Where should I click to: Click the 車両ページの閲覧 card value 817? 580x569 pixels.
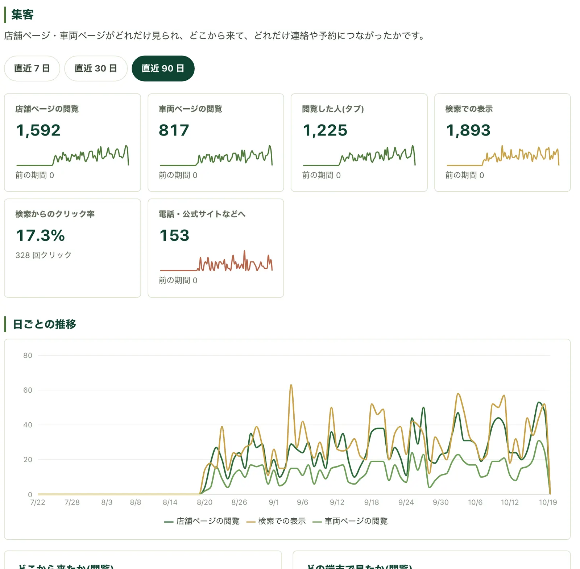click(x=174, y=130)
